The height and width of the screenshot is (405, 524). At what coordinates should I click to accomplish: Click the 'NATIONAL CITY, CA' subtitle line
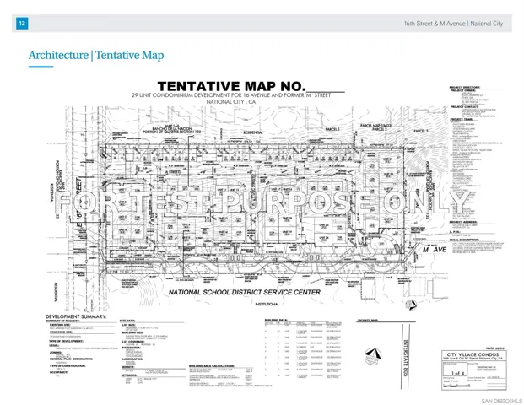pyautogui.click(x=231, y=102)
